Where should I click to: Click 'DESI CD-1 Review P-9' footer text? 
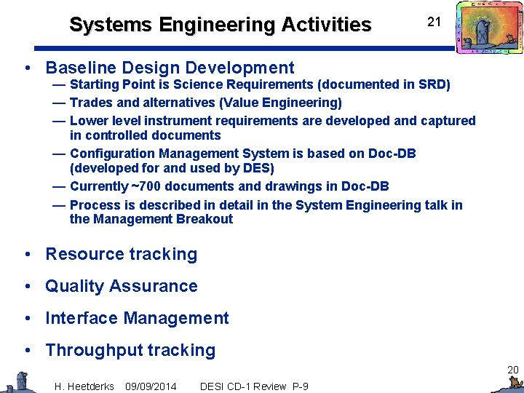254,386
